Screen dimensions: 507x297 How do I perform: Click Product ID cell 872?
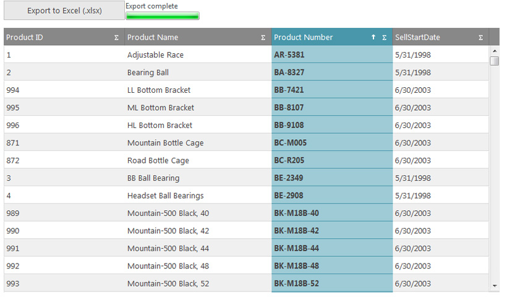pos(64,160)
